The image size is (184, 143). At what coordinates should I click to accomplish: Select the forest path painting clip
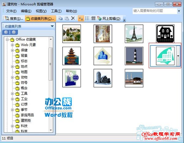[x=103, y=34]
